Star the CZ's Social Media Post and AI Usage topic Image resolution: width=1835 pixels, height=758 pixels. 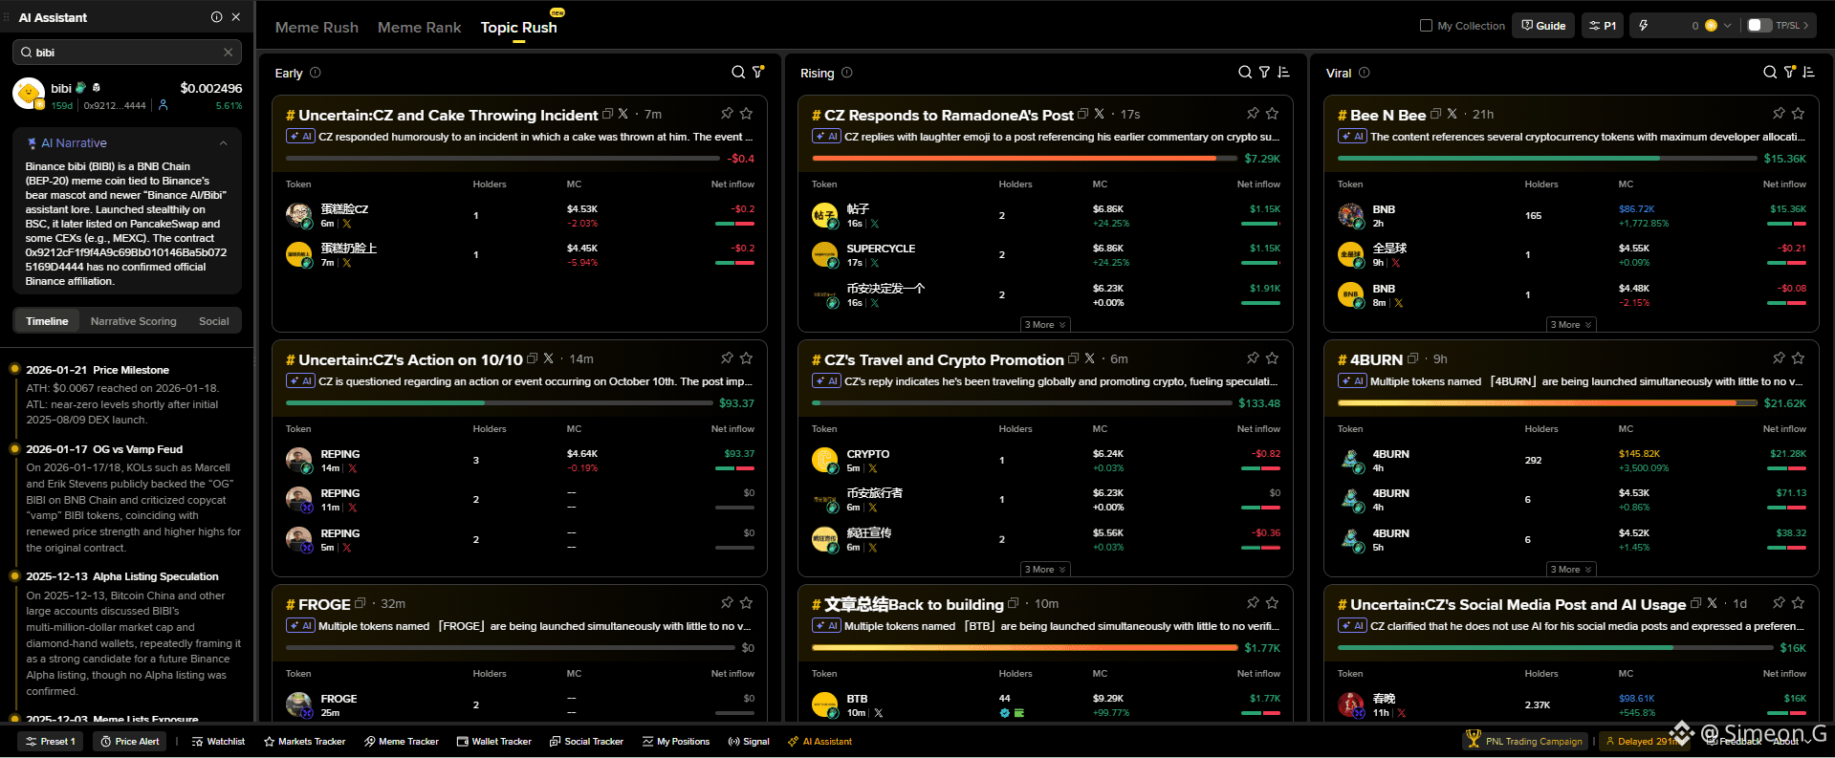point(1798,603)
